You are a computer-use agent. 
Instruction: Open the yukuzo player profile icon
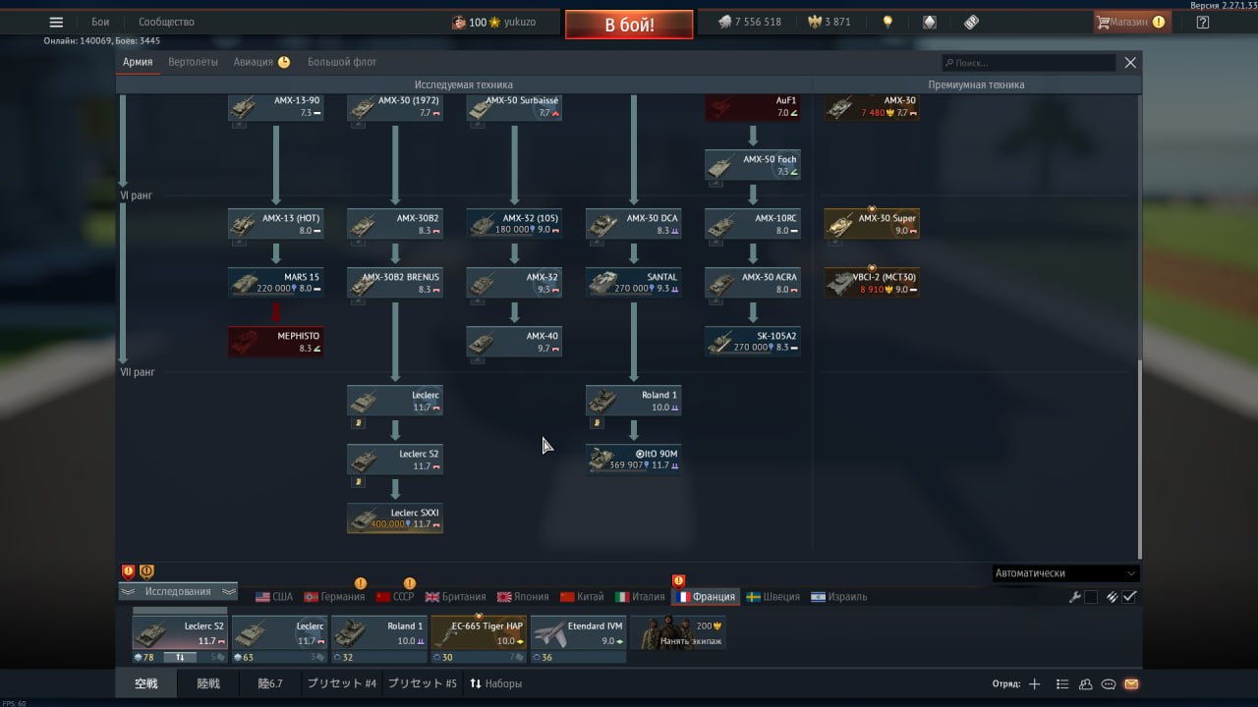click(459, 23)
